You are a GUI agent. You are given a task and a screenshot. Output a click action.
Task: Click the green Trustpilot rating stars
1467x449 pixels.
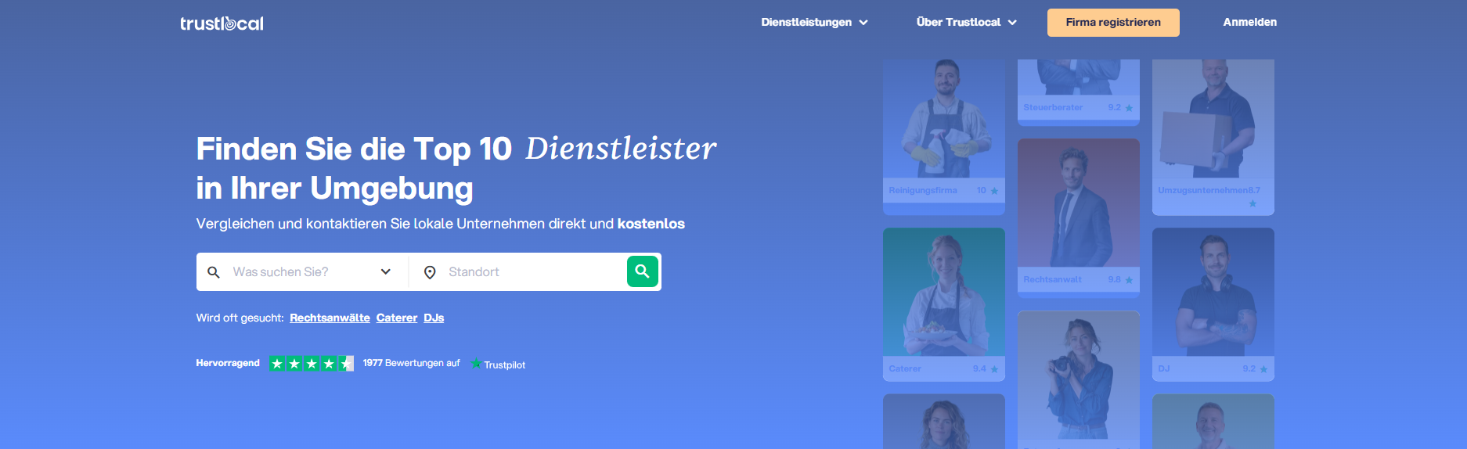coord(312,363)
